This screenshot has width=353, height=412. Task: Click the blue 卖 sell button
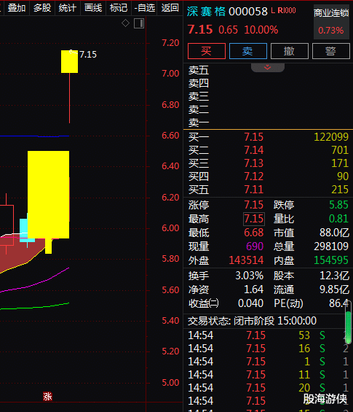coord(248,51)
